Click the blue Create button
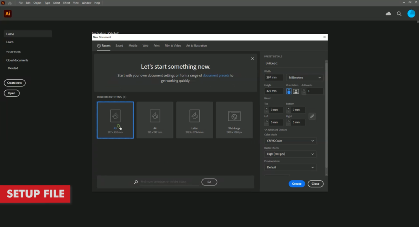The image size is (419, 227). tap(297, 184)
